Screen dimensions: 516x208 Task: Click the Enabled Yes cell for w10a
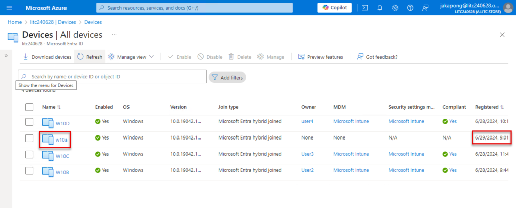pyautogui.click(x=102, y=138)
